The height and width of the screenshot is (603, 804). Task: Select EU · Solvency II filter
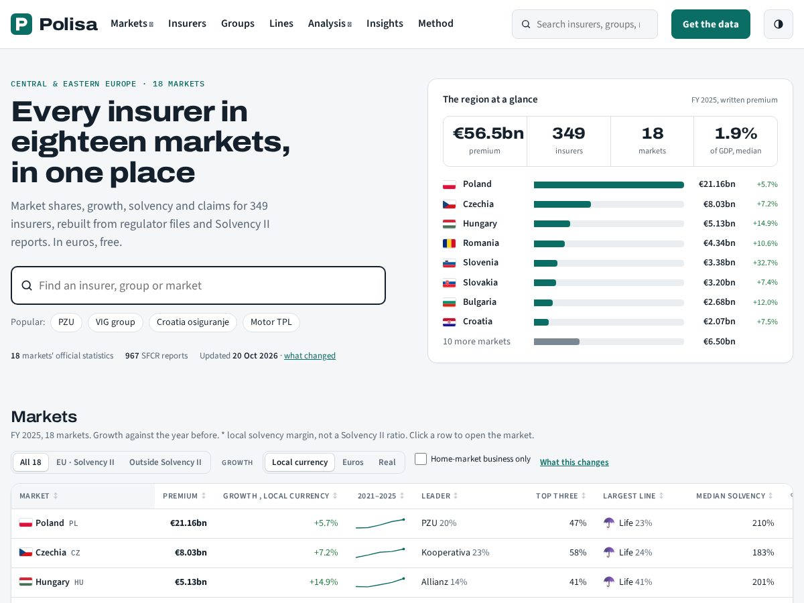[85, 462]
